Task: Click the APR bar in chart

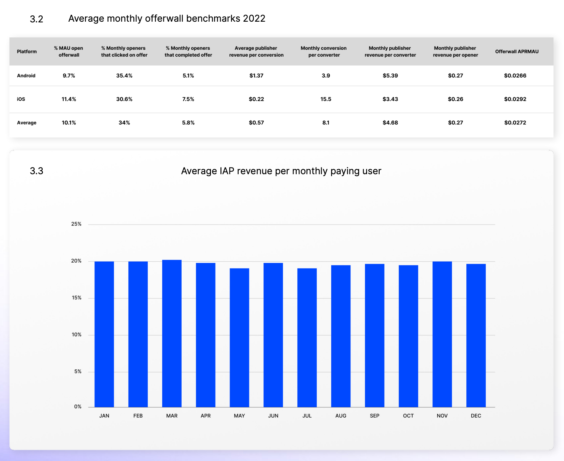Action: 206,335
